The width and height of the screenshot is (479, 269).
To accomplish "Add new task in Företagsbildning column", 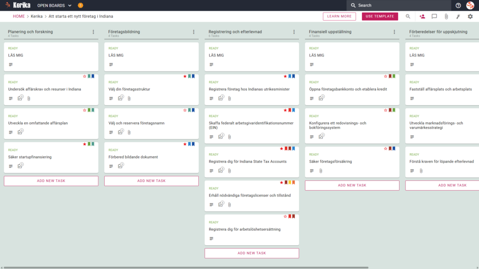I will pos(152,181).
